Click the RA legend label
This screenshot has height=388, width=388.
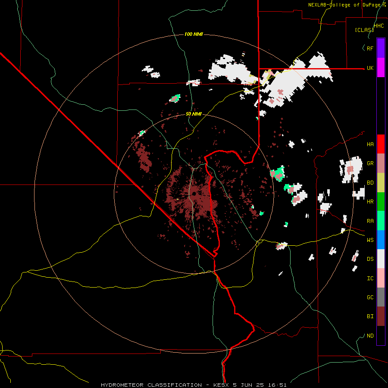tap(370, 221)
